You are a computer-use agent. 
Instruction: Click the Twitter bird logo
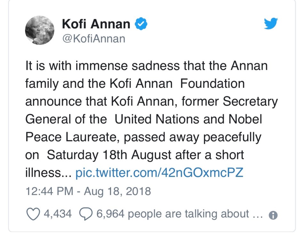[271, 24]
